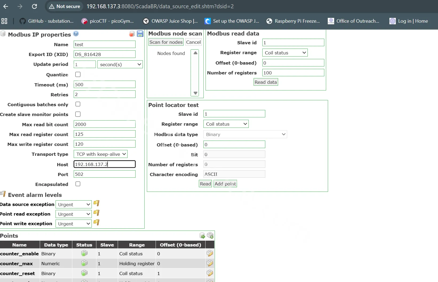Edit the counter_enable point

(x=210, y=253)
